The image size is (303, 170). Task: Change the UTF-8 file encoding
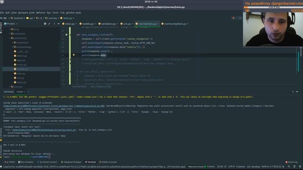232,167
